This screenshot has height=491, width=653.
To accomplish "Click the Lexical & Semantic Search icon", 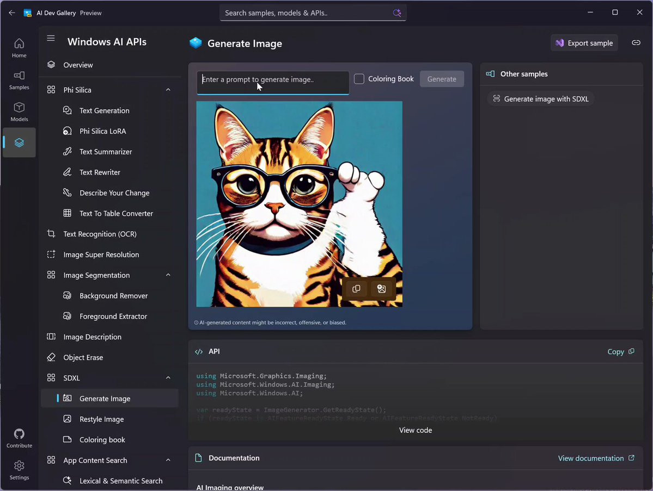I will 67,481.
